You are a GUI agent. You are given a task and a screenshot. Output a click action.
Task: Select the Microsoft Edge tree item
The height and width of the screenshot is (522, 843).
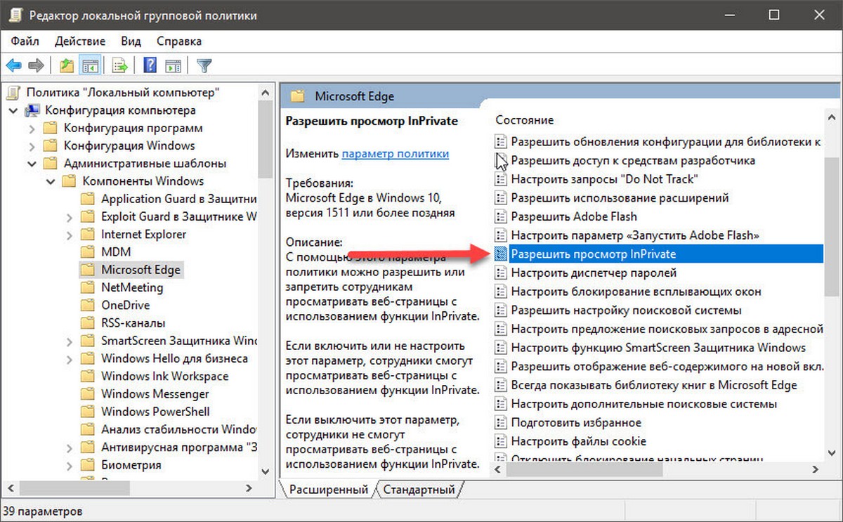pos(140,270)
